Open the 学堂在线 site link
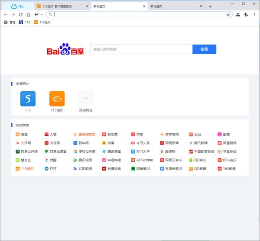 pos(227,151)
